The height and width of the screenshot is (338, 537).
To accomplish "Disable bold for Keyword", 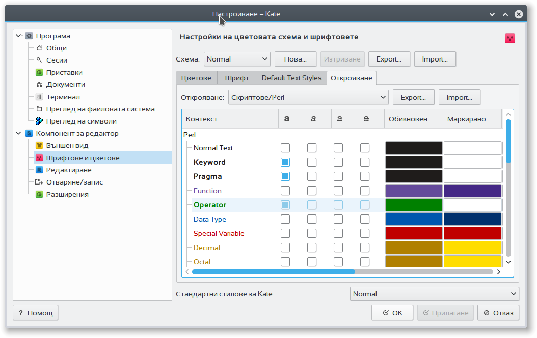I will point(285,162).
